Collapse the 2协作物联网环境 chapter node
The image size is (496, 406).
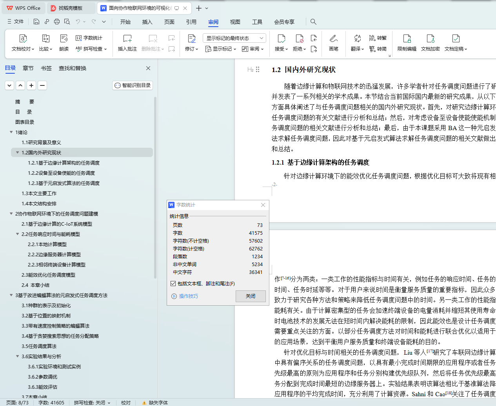point(11,214)
